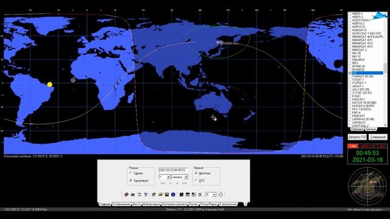
Task: Tick the checkbox for INNOSAT-2
Action: click(x=350, y=50)
